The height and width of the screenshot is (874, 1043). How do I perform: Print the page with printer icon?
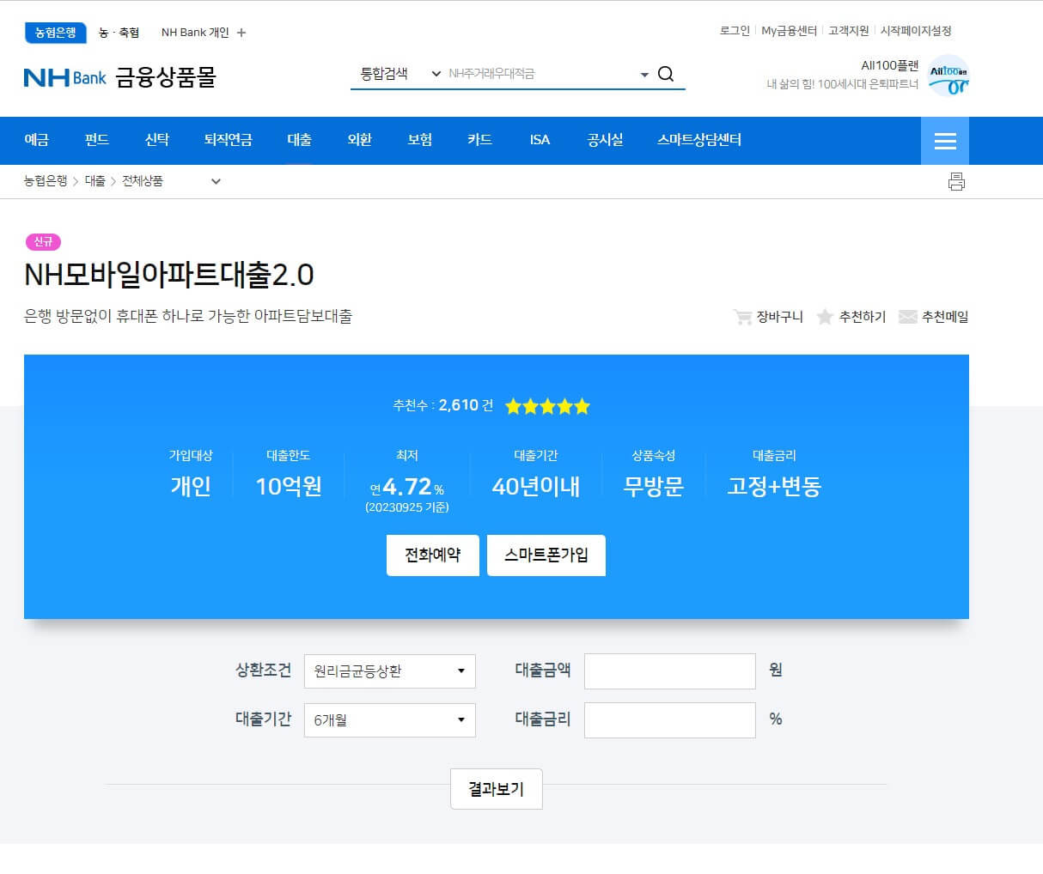pyautogui.click(x=956, y=181)
